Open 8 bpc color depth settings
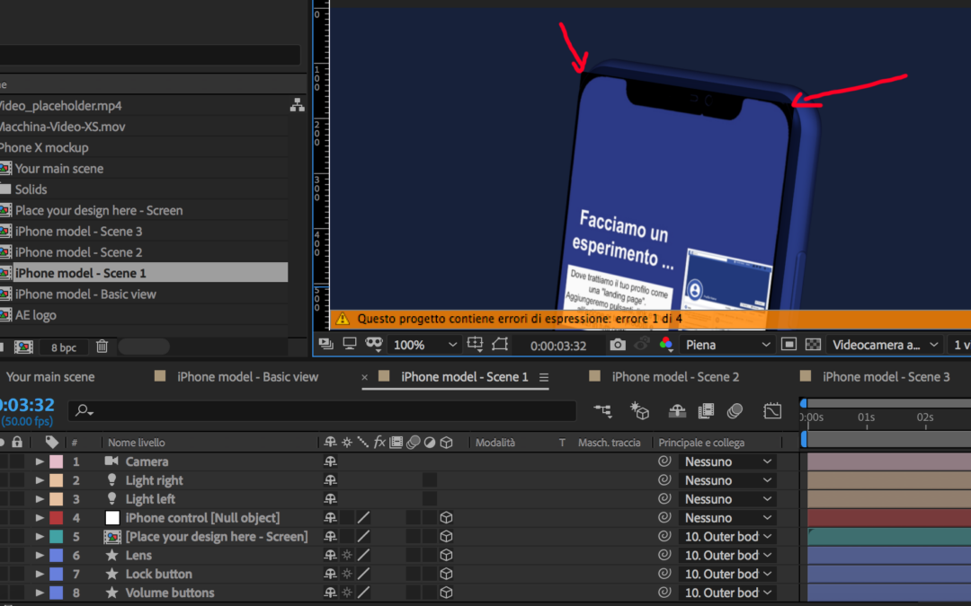Screen dimensions: 971x606 64,347
